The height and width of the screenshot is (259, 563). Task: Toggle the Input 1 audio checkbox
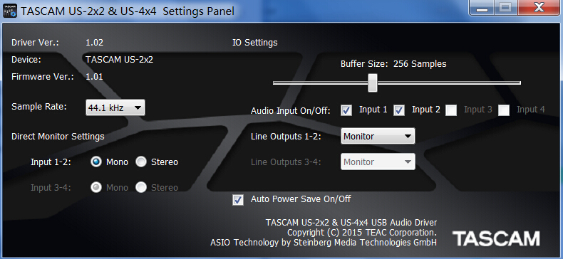[346, 110]
